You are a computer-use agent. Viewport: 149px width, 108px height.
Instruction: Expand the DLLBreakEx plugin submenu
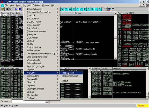click(x=42, y=19)
